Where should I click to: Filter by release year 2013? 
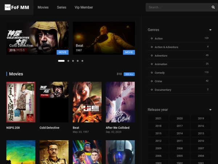201,133
